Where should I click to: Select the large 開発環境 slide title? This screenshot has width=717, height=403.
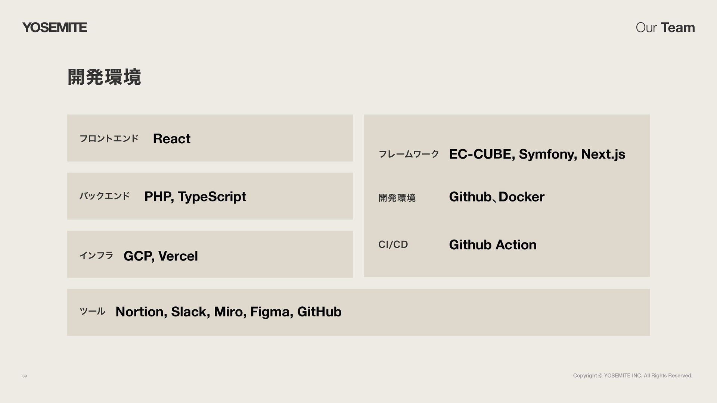[x=104, y=77]
